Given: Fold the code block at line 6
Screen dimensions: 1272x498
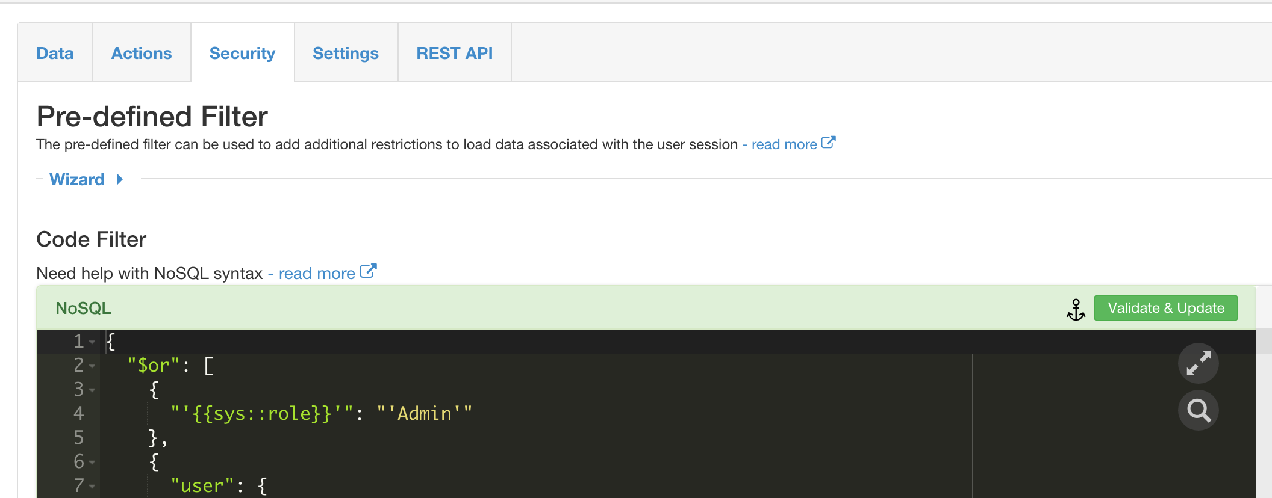Looking at the screenshot, I should pos(92,463).
